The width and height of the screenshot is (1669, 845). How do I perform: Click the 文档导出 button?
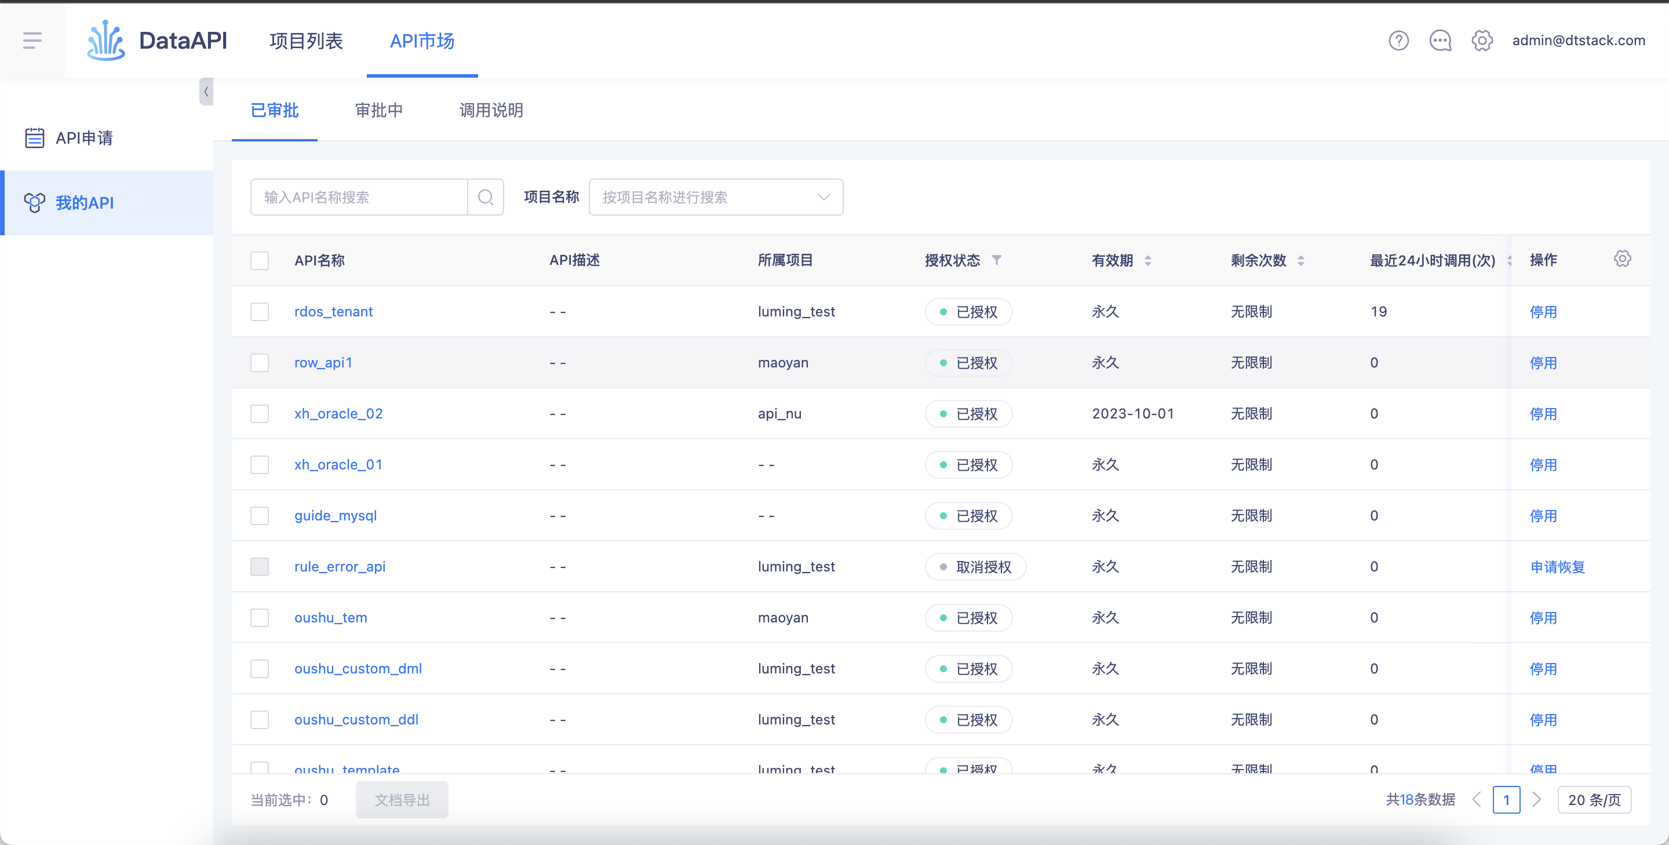402,800
